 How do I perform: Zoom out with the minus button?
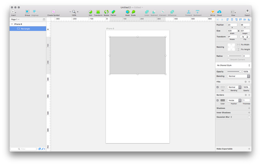tap(70, 12)
